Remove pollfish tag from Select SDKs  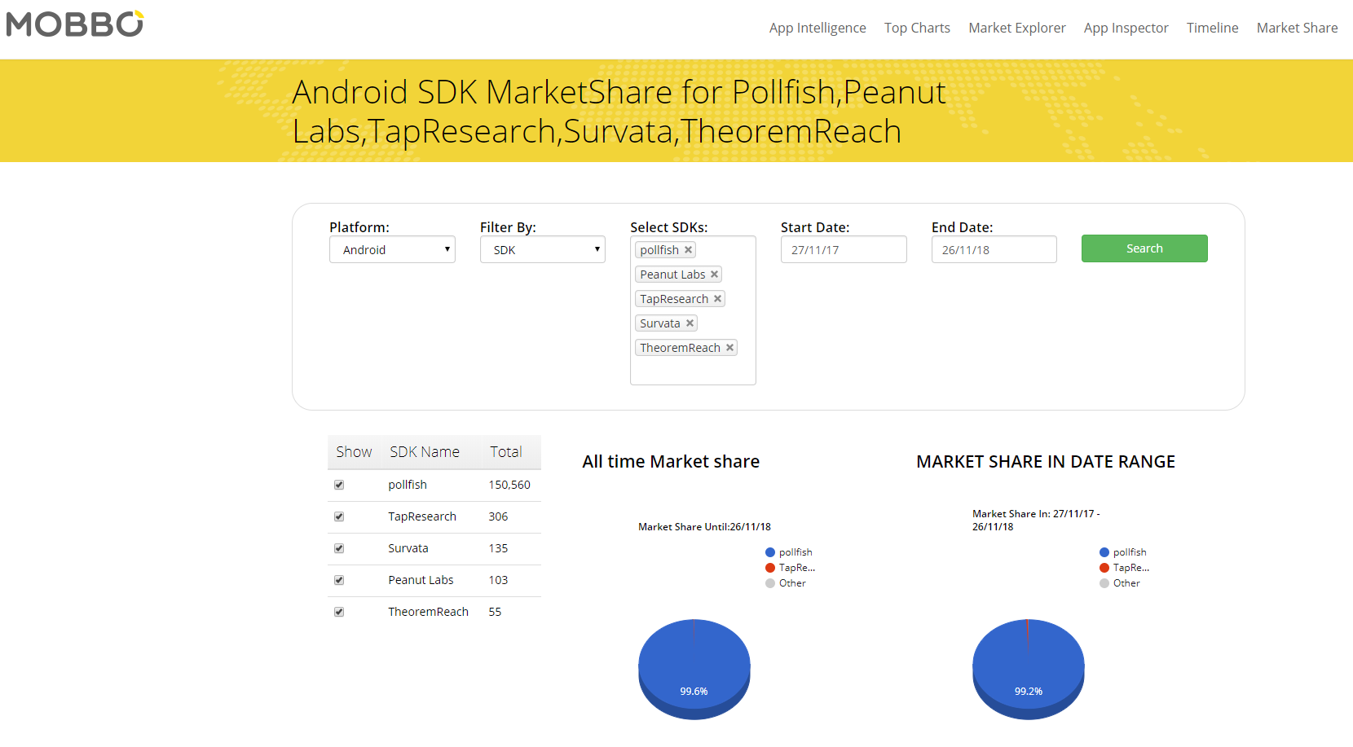688,250
